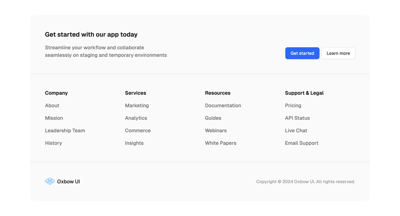The height and width of the screenshot is (216, 400).
Task: Open the History link
Action: pyautogui.click(x=53, y=143)
